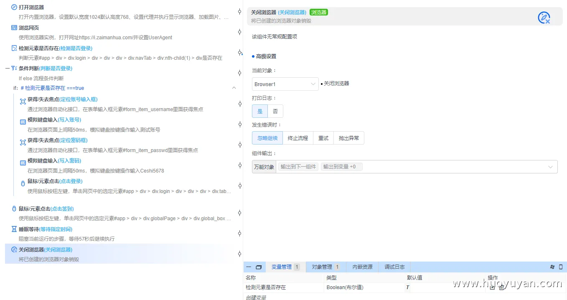Maximize the bottom panel window icon

(x=259, y=267)
